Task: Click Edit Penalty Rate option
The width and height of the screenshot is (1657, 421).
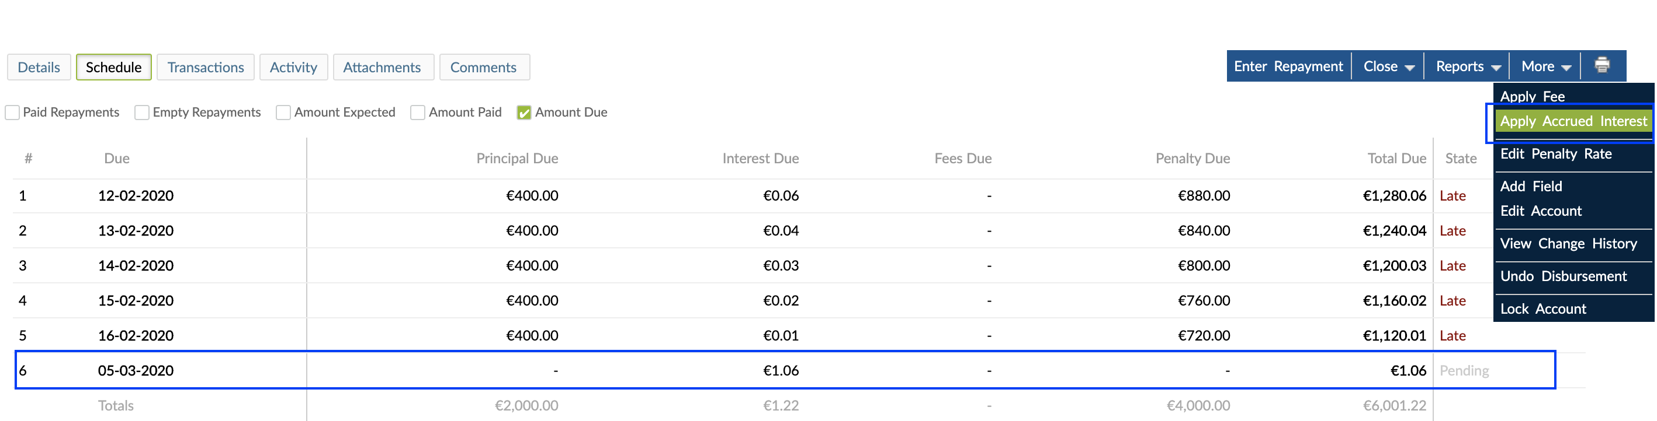Action: [1555, 154]
